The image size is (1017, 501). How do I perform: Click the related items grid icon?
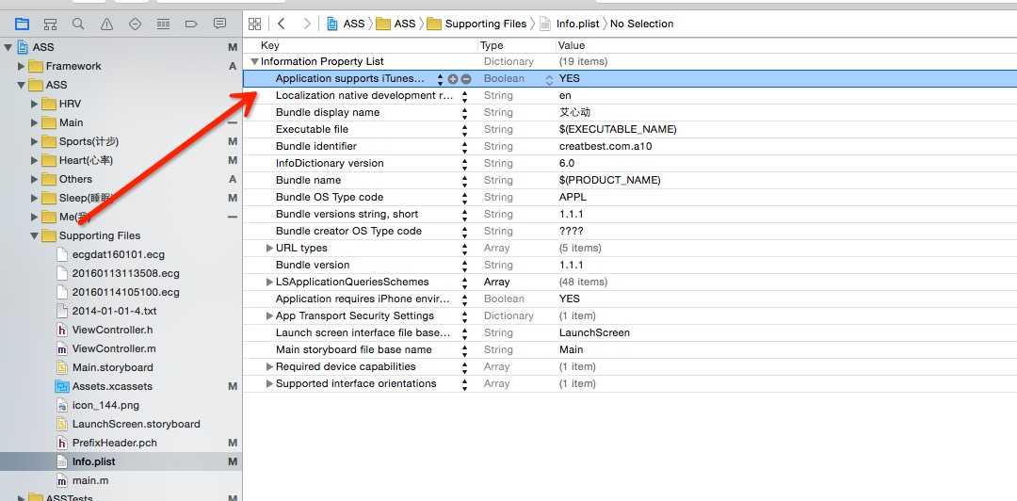tap(255, 24)
